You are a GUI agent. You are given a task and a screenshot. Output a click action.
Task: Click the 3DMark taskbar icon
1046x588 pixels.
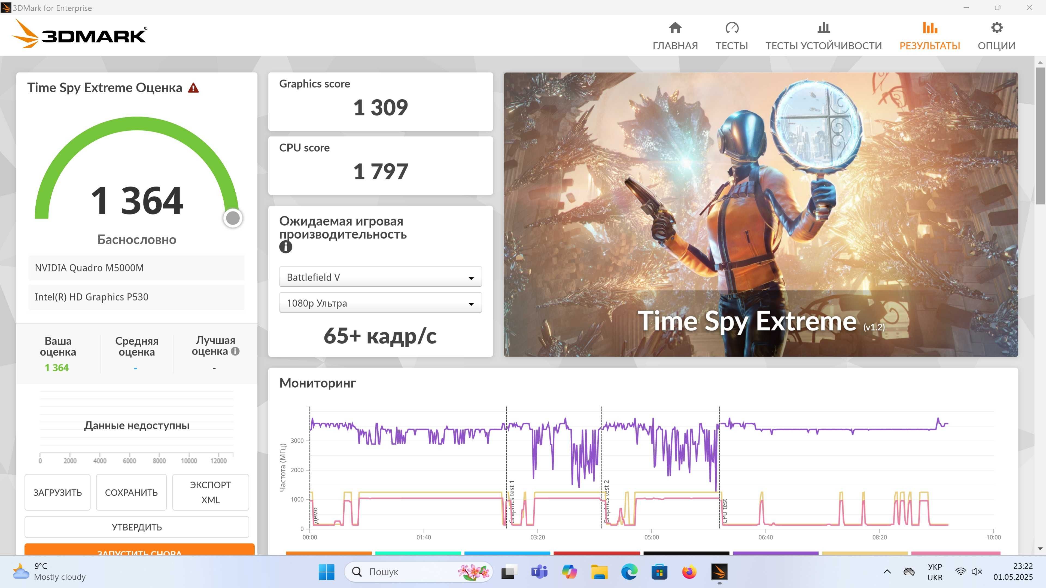(x=719, y=572)
